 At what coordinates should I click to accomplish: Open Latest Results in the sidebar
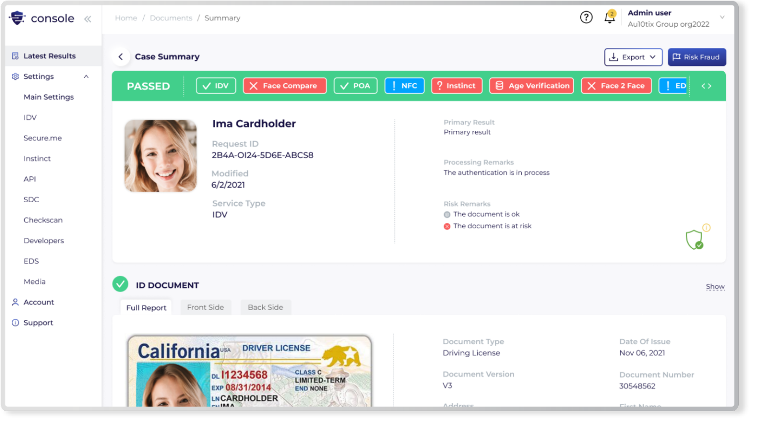point(50,55)
